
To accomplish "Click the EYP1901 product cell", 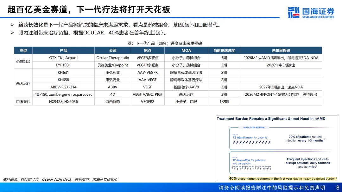I will coord(63,65).
